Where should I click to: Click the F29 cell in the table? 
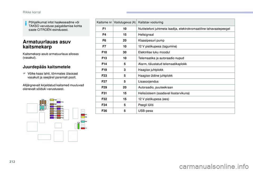pos(104,87)
